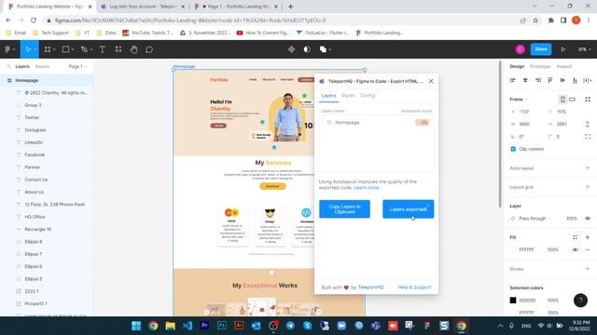The height and width of the screenshot is (335, 597).
Task: Add auto layout with plus icon
Action: coord(588,167)
